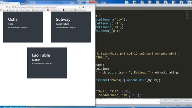Viewport: 192px width, 108px height.
Task: Click the Osha restaurant card
Action: 23,27
